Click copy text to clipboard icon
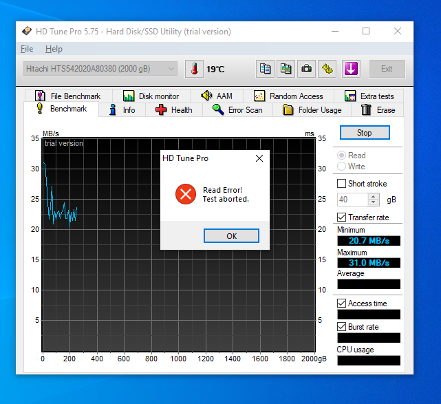Screen dimensions: 441x404 coord(265,69)
